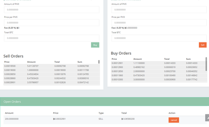Click the Sell Orders heading

pyautogui.click(x=13, y=56)
